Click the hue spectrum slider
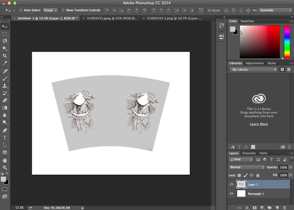This screenshot has height=210, width=294. point(287,42)
